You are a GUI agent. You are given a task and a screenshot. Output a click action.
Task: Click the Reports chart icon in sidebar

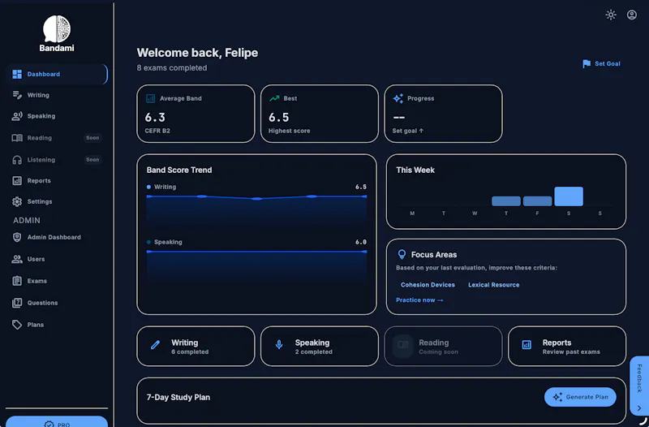click(17, 180)
